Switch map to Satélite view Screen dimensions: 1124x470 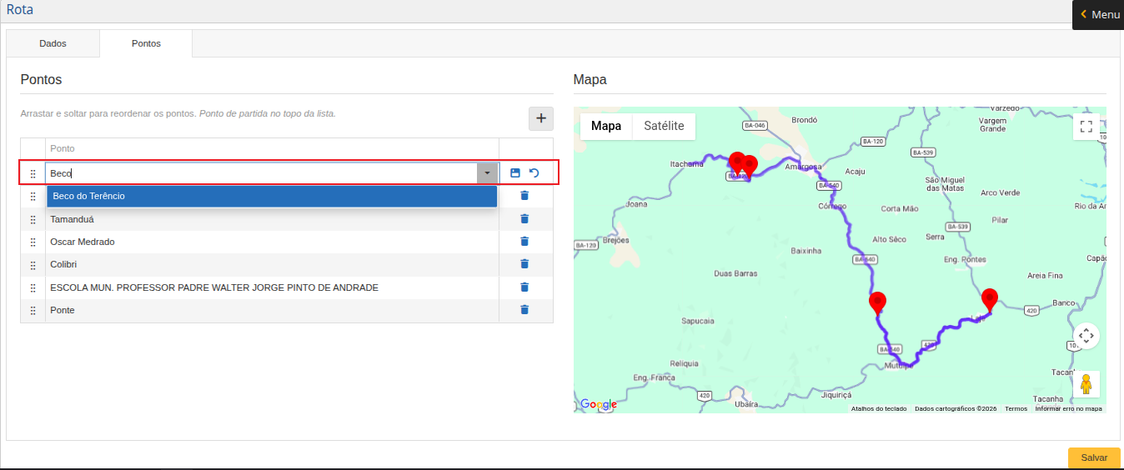click(x=664, y=126)
